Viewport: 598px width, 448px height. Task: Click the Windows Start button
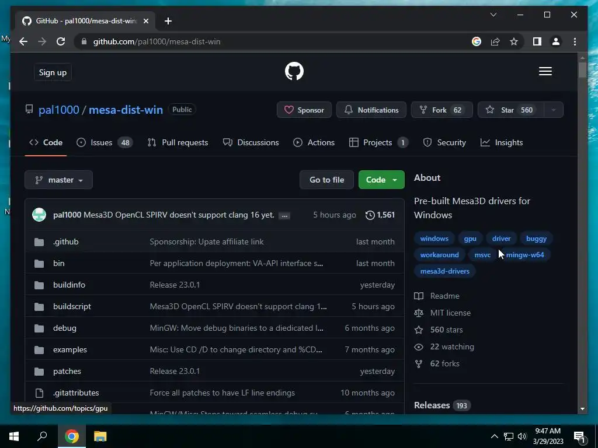[14, 436]
